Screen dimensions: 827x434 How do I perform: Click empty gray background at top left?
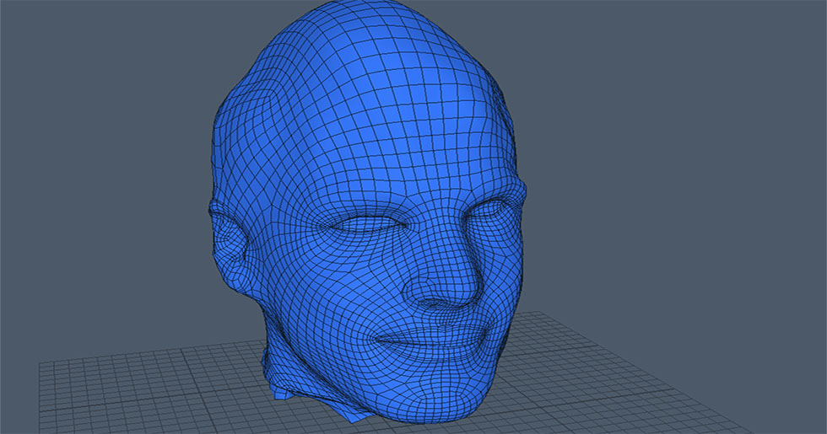tap(84, 67)
